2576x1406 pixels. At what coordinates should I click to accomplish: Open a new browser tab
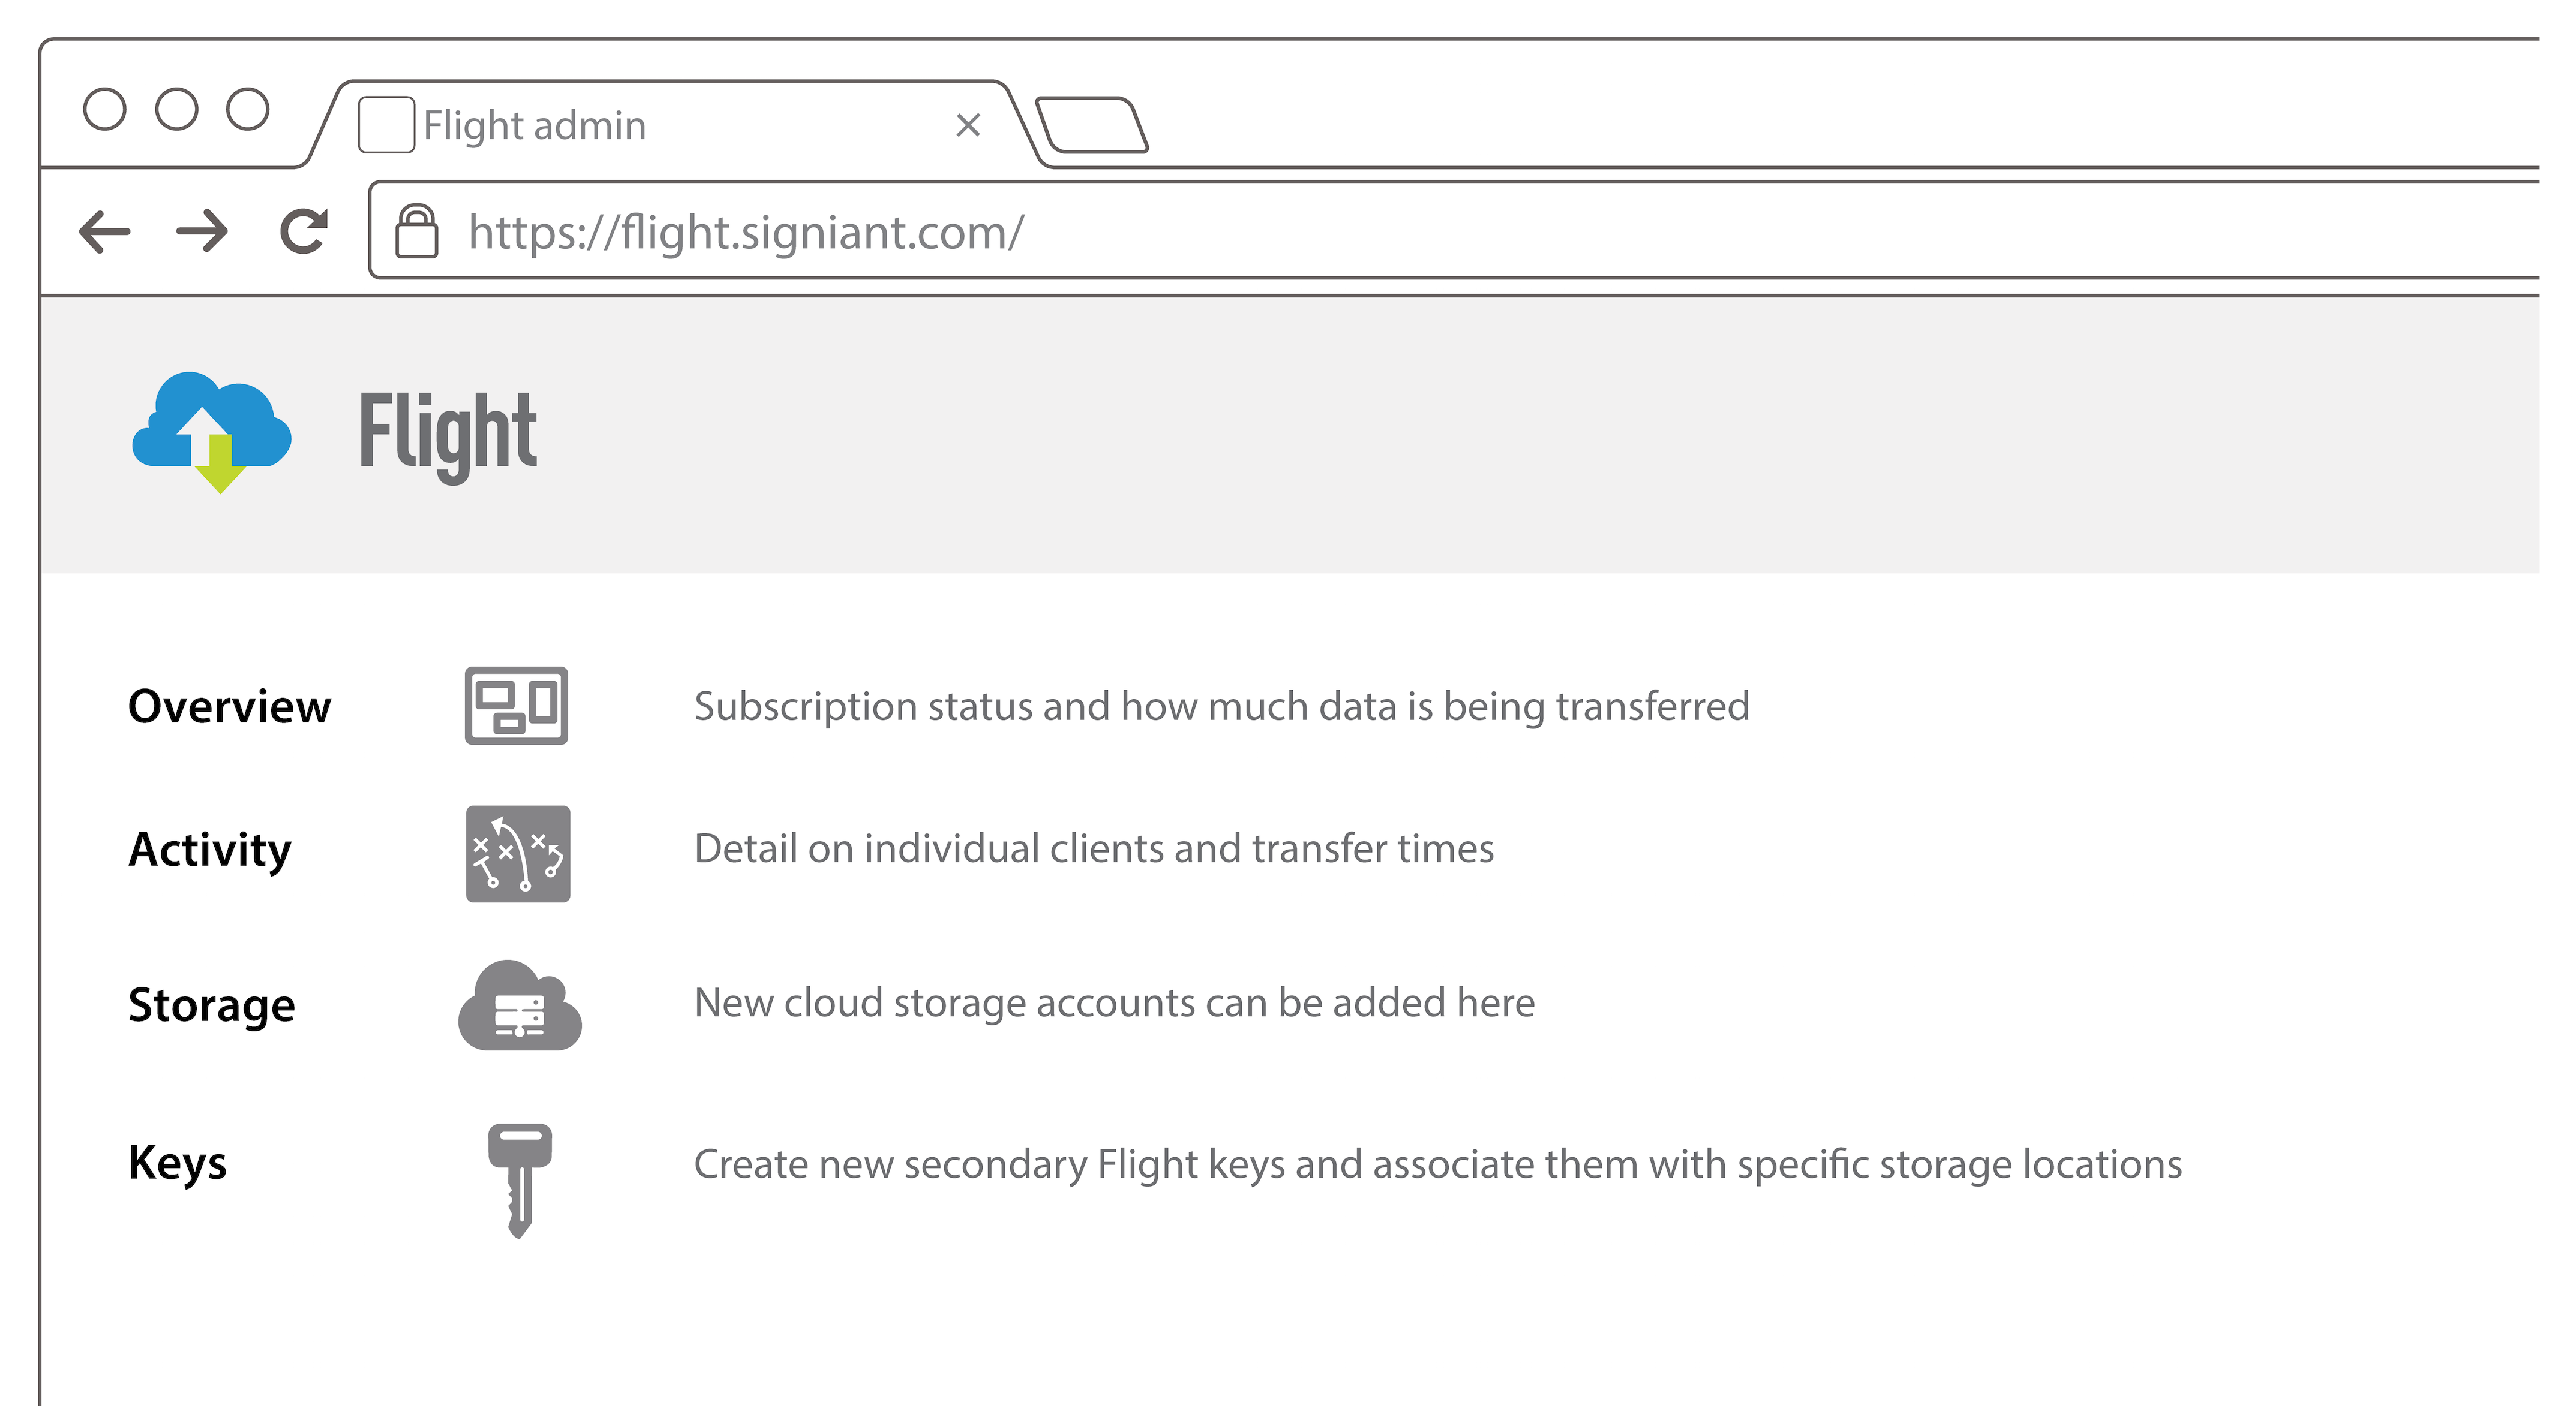[x=1091, y=125]
